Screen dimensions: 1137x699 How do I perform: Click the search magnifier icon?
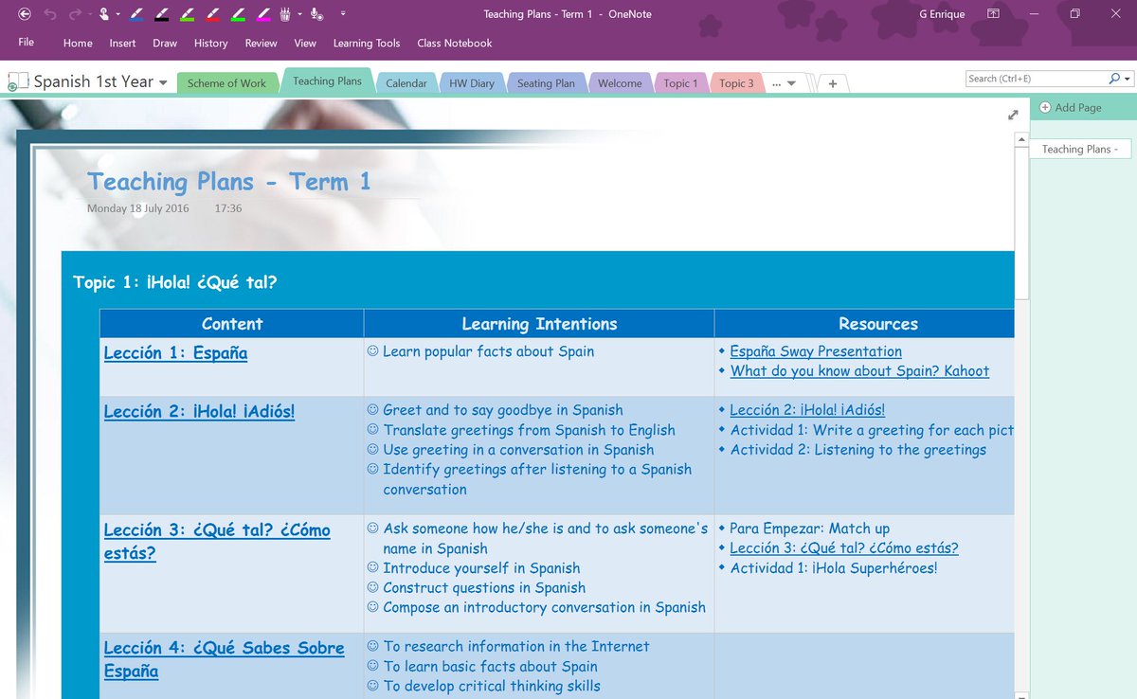tap(1113, 79)
